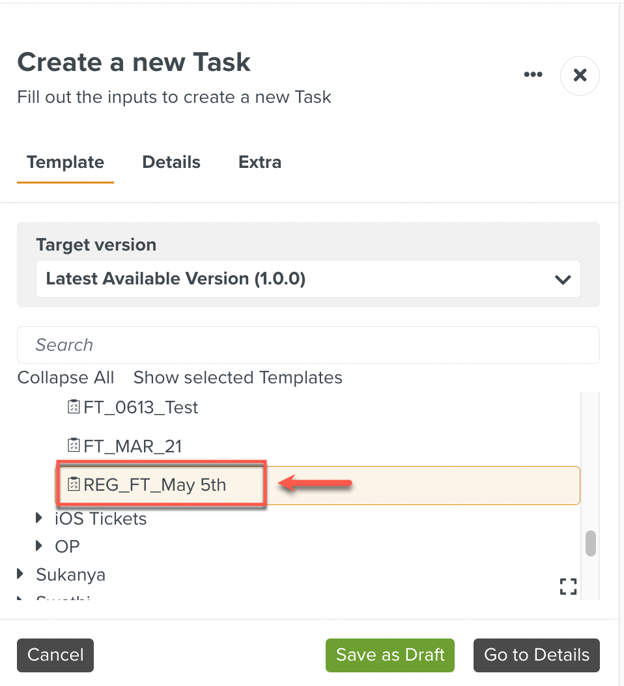Click the REG_FT_May 5th template checklist icon
This screenshot has height=686, width=624.
tap(74, 484)
